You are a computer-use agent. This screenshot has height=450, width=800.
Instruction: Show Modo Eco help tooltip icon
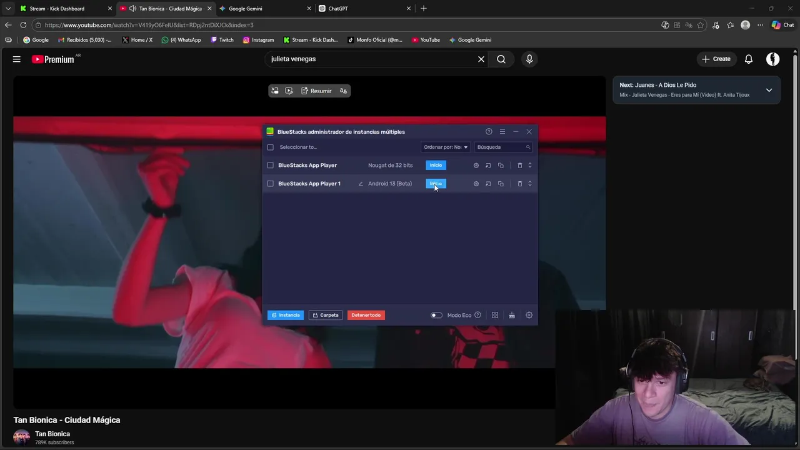pyautogui.click(x=477, y=315)
